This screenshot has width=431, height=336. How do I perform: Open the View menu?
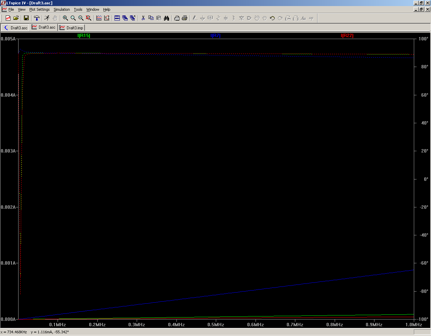pyautogui.click(x=22, y=9)
